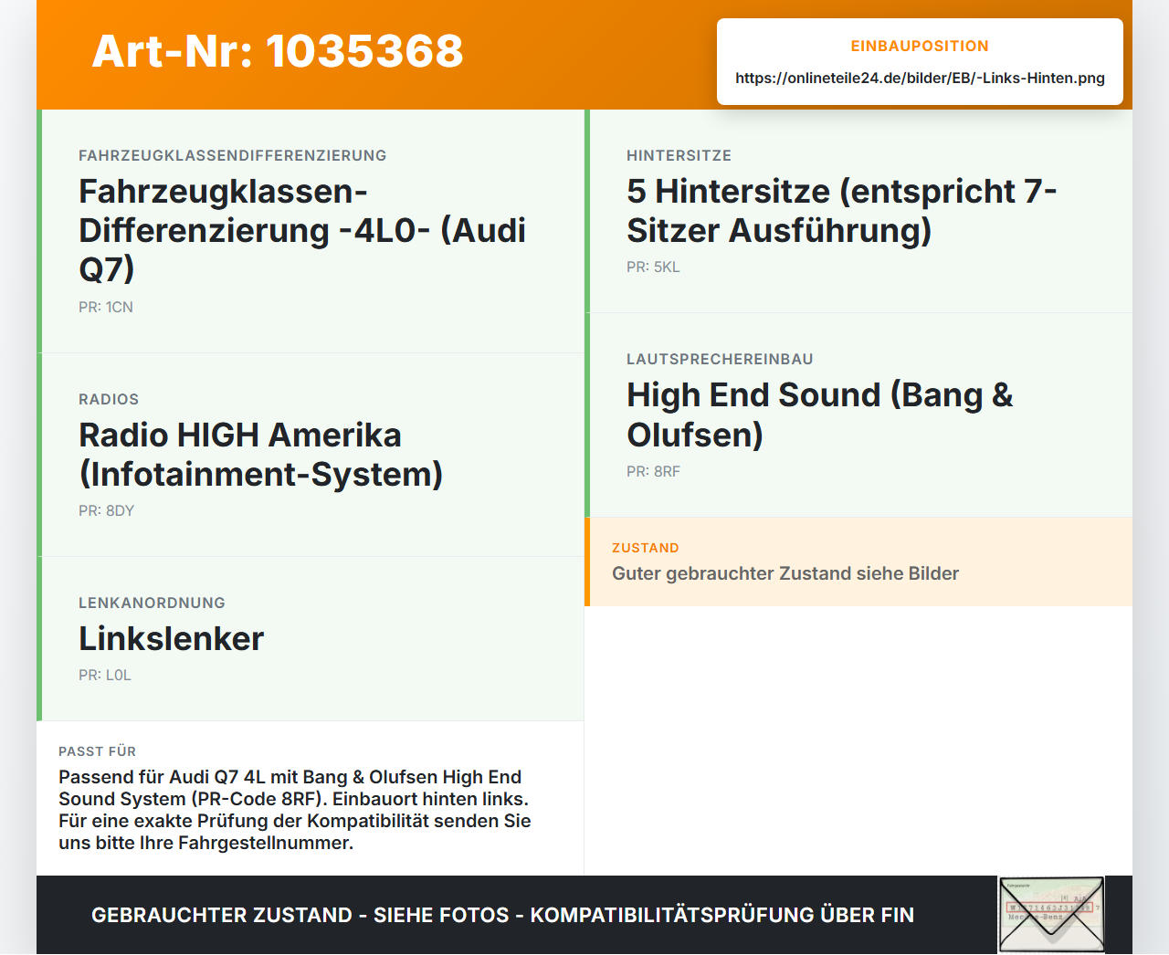Click the LENKANORDNUNG label

point(152,603)
